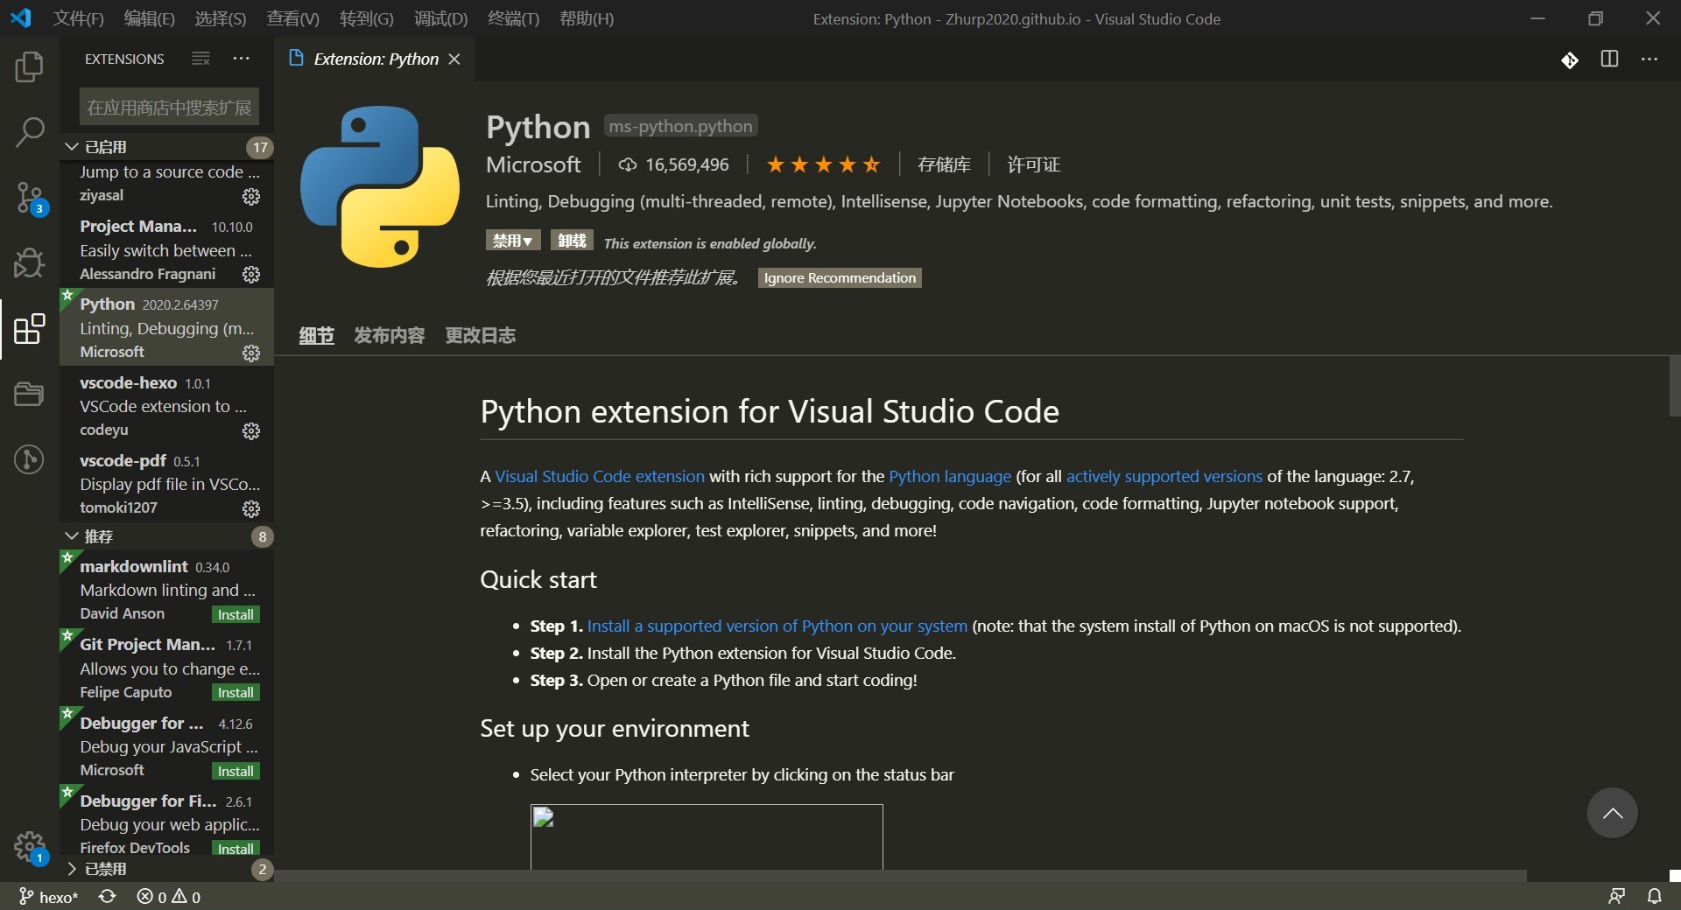The width and height of the screenshot is (1681, 910).
Task: Open the 终端(T) menu
Action: click(513, 18)
